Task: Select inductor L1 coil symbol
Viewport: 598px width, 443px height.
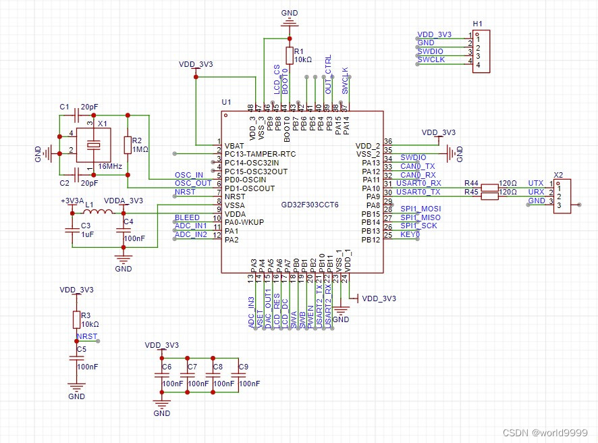Action: 99,211
